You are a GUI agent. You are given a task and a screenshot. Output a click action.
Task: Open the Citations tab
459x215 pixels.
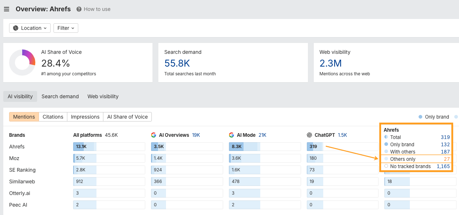point(53,117)
